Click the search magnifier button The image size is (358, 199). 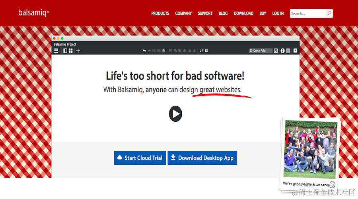(x=329, y=14)
